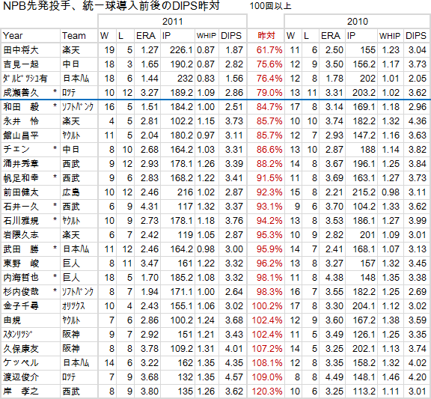431x399 pixels.
Task: Click the 前田健太 name cell
Action: (30, 192)
